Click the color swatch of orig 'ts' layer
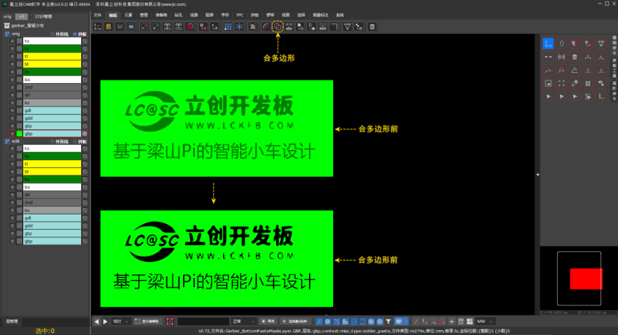Image resolution: width=618 pixels, height=335 pixels. pos(19,49)
